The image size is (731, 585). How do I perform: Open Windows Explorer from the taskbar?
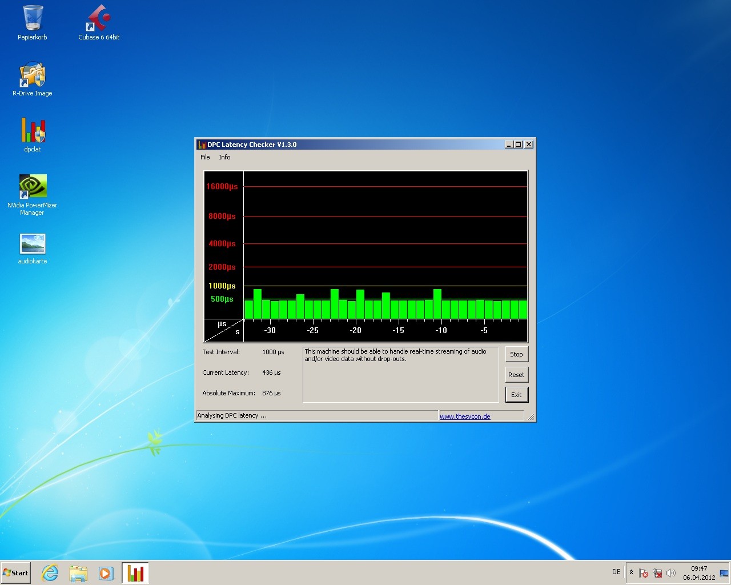(x=78, y=572)
